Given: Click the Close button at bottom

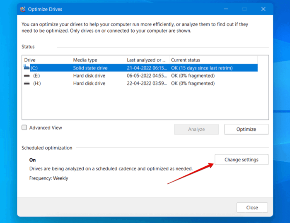Looking at the screenshot, I should (x=252, y=207).
